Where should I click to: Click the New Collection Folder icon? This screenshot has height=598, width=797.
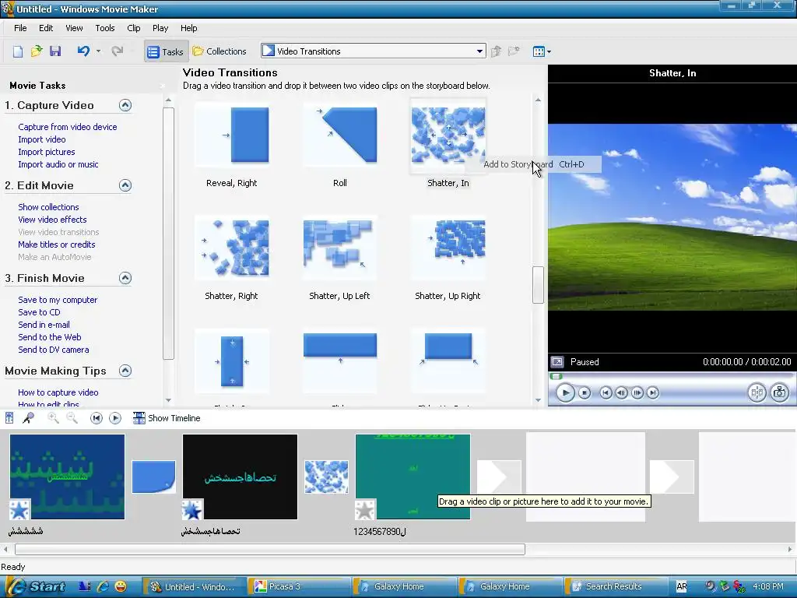click(x=514, y=51)
